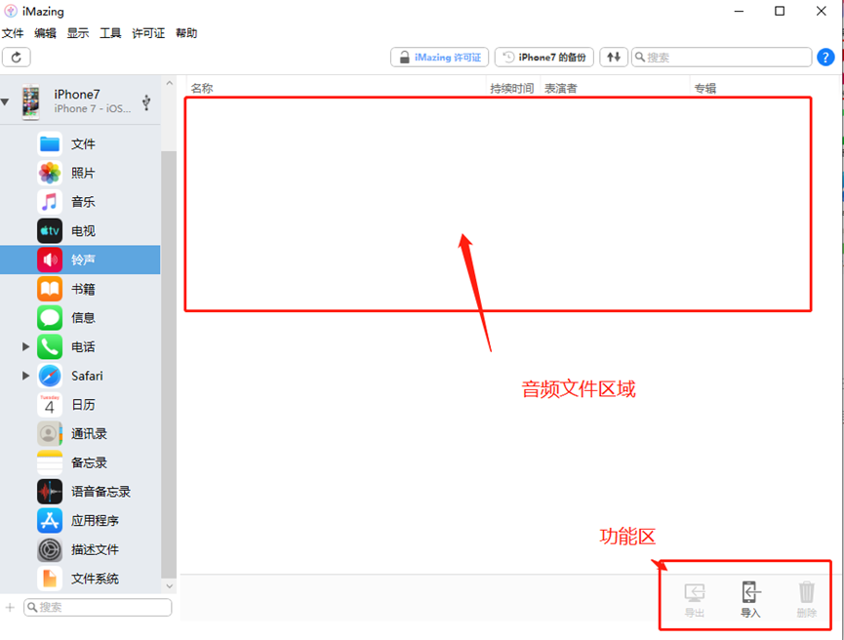Open the 编辑 menu
Image resolution: width=844 pixels, height=640 pixels.
(45, 33)
